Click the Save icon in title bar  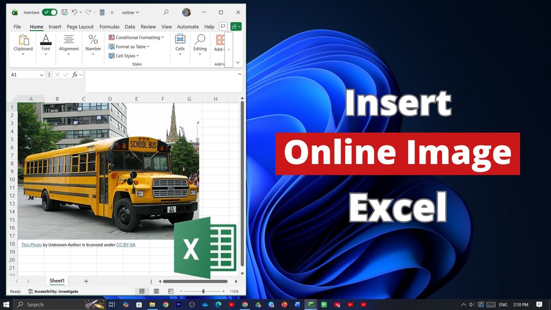65,12
